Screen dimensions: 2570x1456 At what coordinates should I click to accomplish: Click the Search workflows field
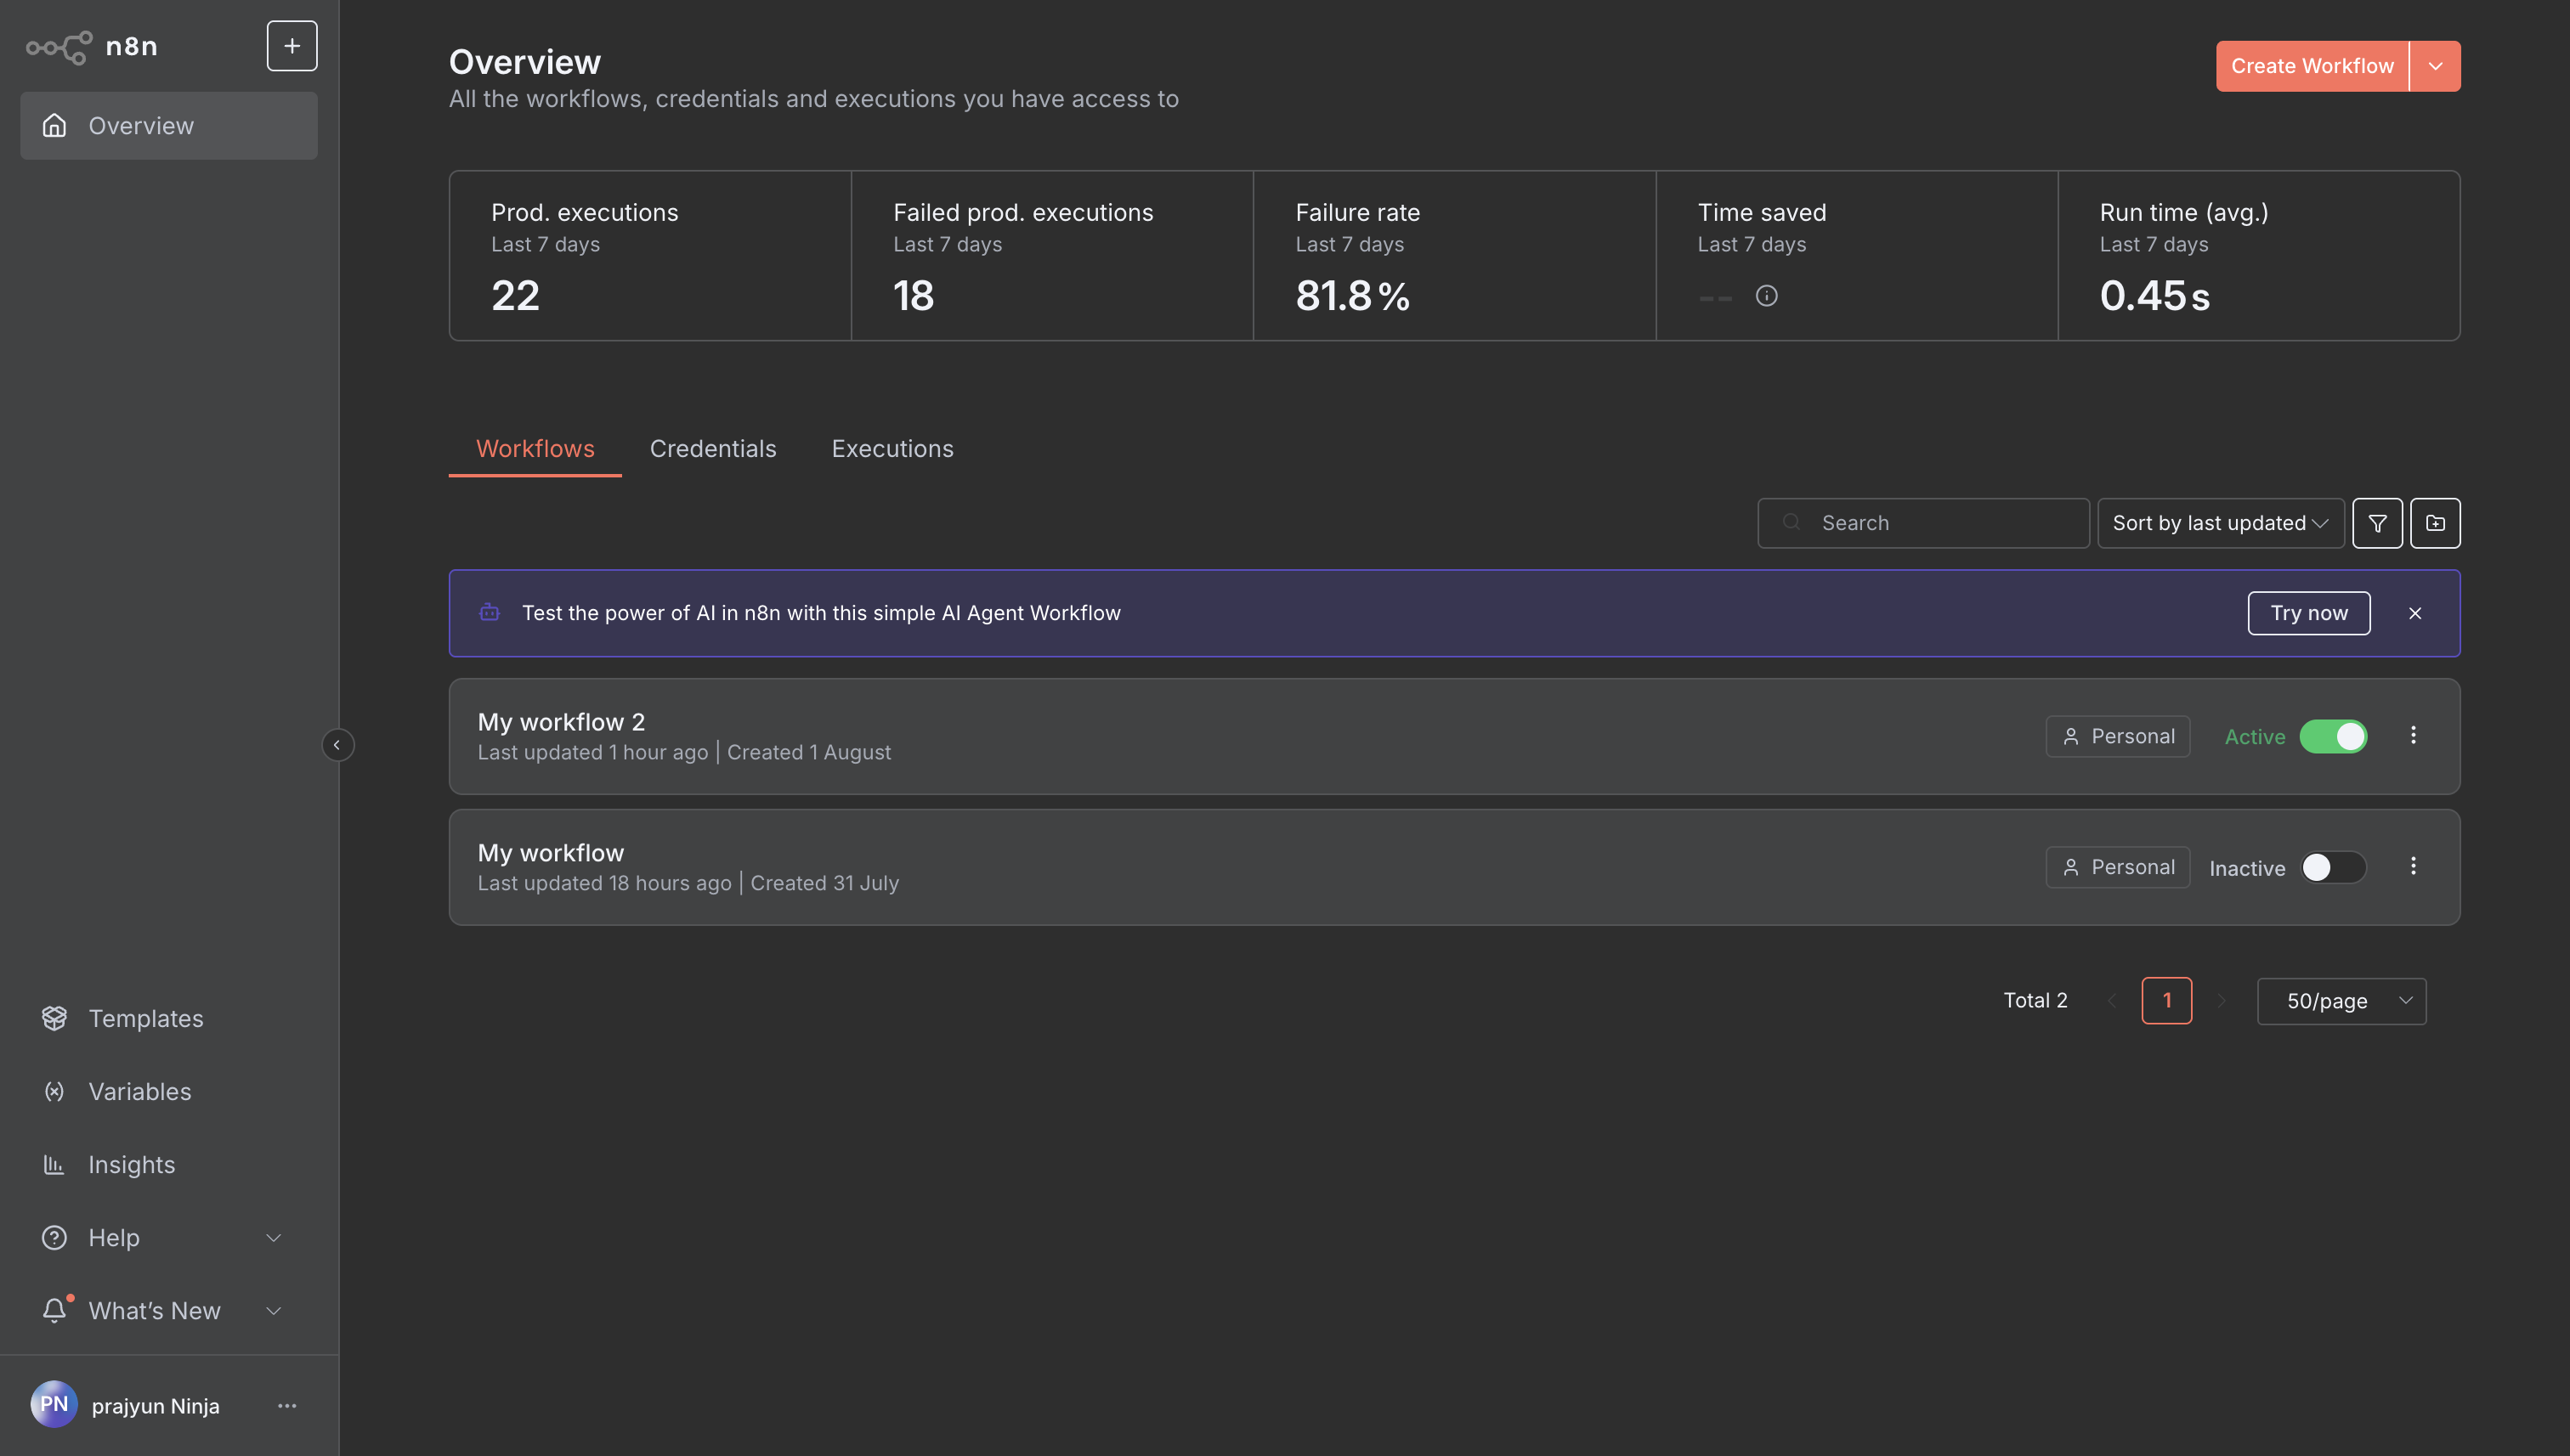pyautogui.click(x=1922, y=523)
